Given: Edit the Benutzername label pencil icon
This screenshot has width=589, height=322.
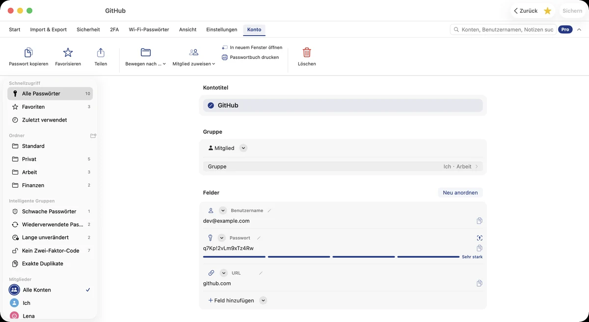Looking at the screenshot, I should click(x=269, y=211).
